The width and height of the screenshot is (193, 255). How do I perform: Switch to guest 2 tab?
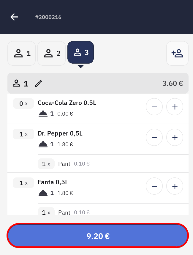click(x=52, y=53)
